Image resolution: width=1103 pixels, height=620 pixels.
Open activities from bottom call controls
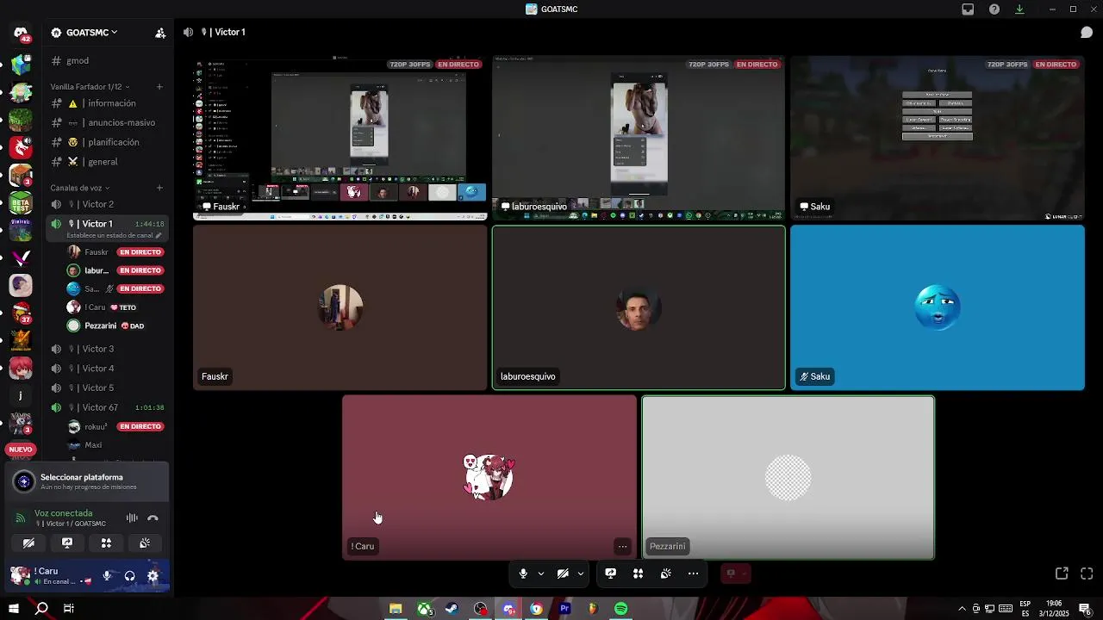click(x=639, y=573)
